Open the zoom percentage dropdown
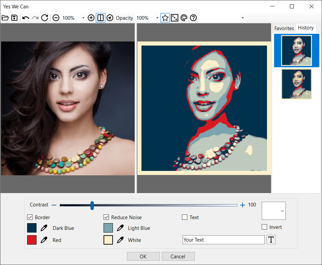Viewport: 322px width, 265px height. pyautogui.click(x=83, y=18)
